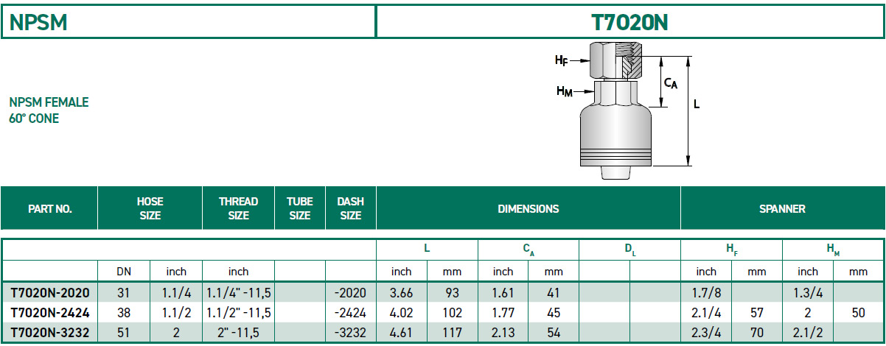Select the 'NPSM FEMALE 60° CONE' description

(49, 110)
